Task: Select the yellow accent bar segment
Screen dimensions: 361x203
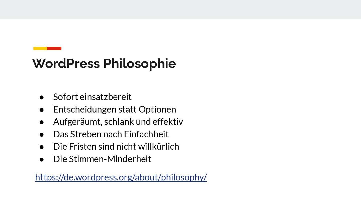Action: tap(40, 48)
